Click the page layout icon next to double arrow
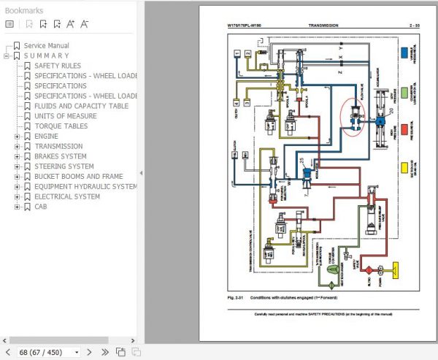Screen dimensions: 438x360 pos(120,352)
